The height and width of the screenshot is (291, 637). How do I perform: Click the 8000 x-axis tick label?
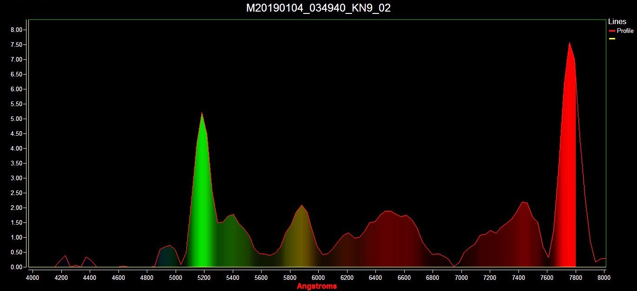[604, 278]
